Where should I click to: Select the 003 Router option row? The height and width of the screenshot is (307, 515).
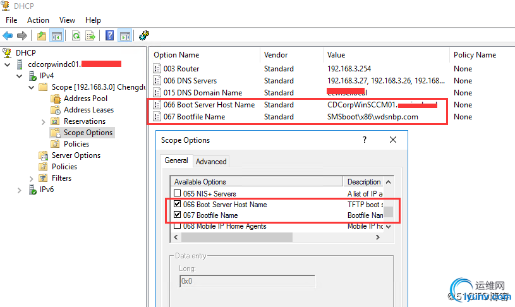click(x=181, y=69)
